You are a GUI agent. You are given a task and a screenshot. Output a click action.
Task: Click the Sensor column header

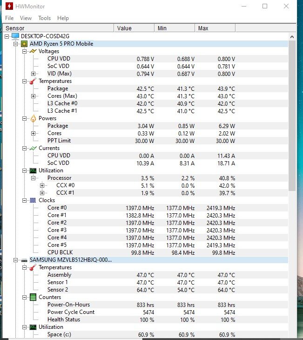58,28
